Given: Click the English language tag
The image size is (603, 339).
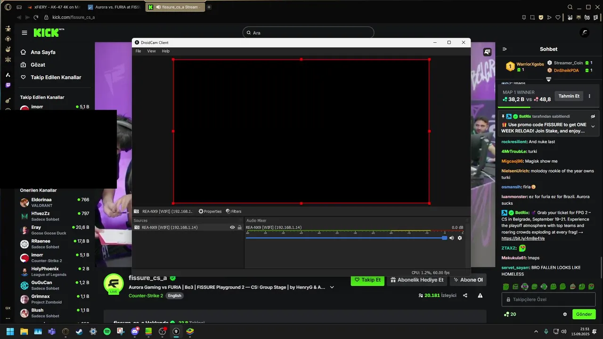Looking at the screenshot, I should 174,296.
